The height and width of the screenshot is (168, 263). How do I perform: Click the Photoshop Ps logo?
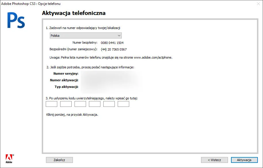coord(16,21)
